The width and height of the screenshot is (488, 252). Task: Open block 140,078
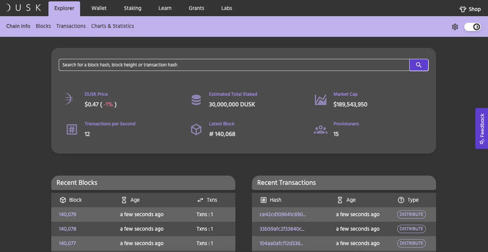[x=68, y=229]
